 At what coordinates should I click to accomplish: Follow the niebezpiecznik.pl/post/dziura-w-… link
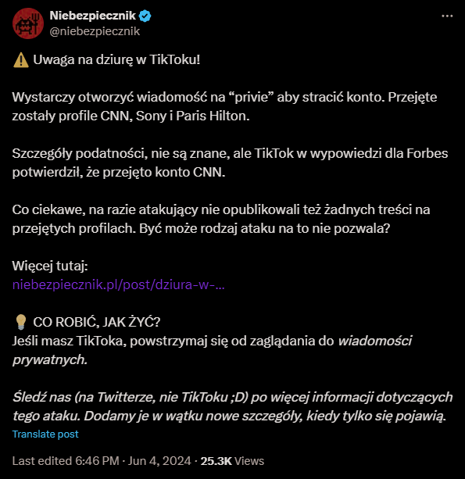coord(119,284)
